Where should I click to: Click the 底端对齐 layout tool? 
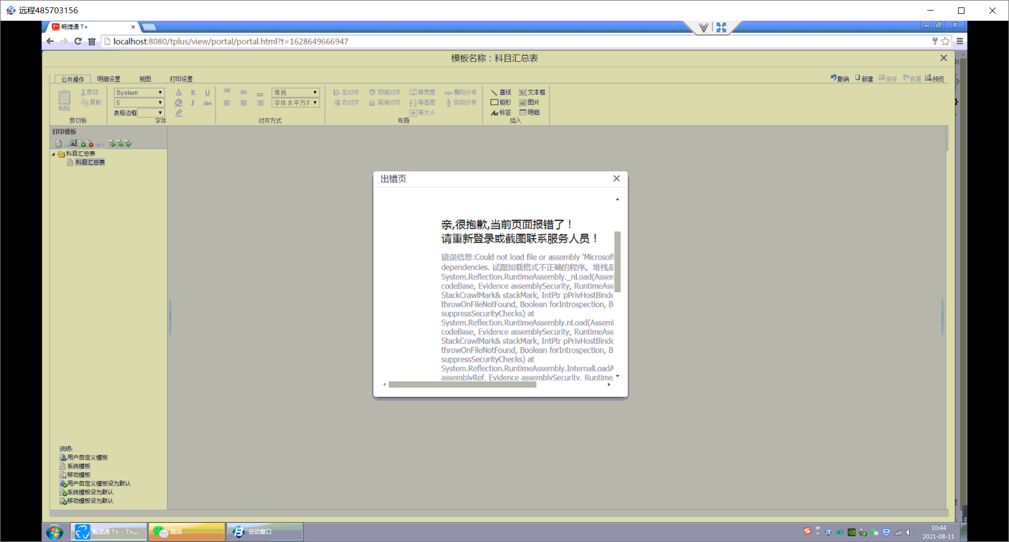[385, 102]
